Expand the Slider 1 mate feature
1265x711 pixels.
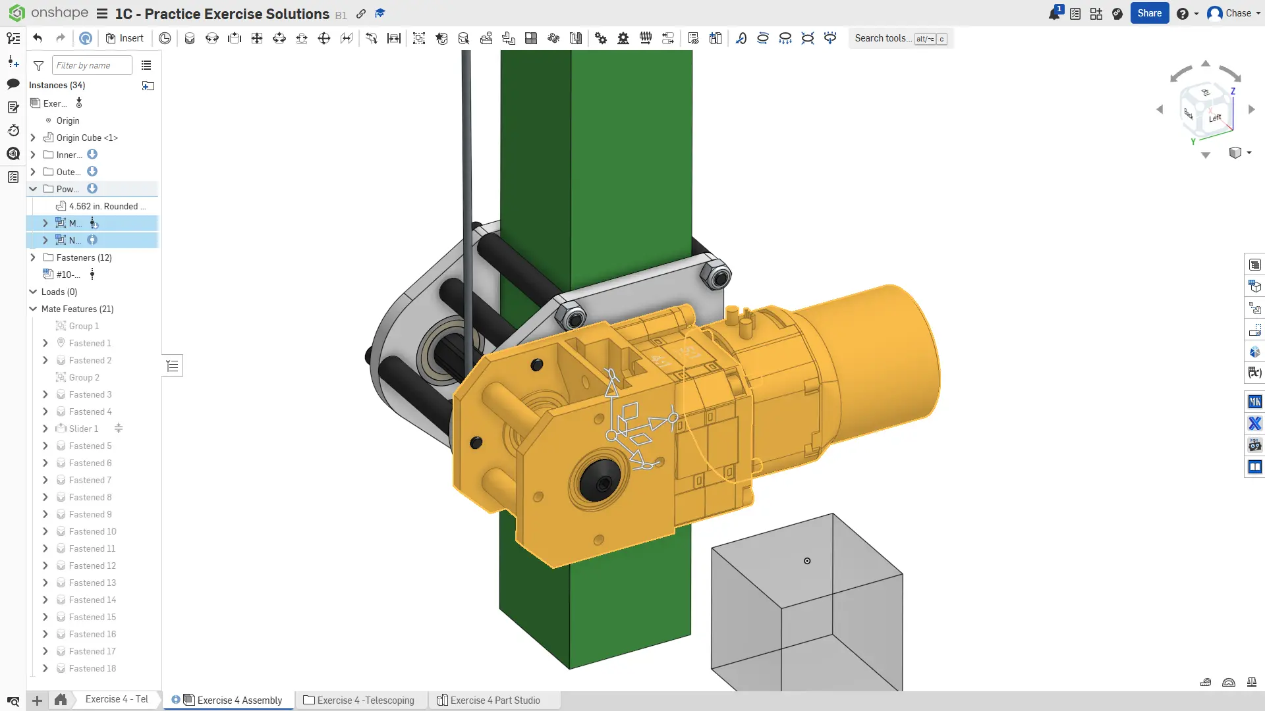pyautogui.click(x=45, y=429)
